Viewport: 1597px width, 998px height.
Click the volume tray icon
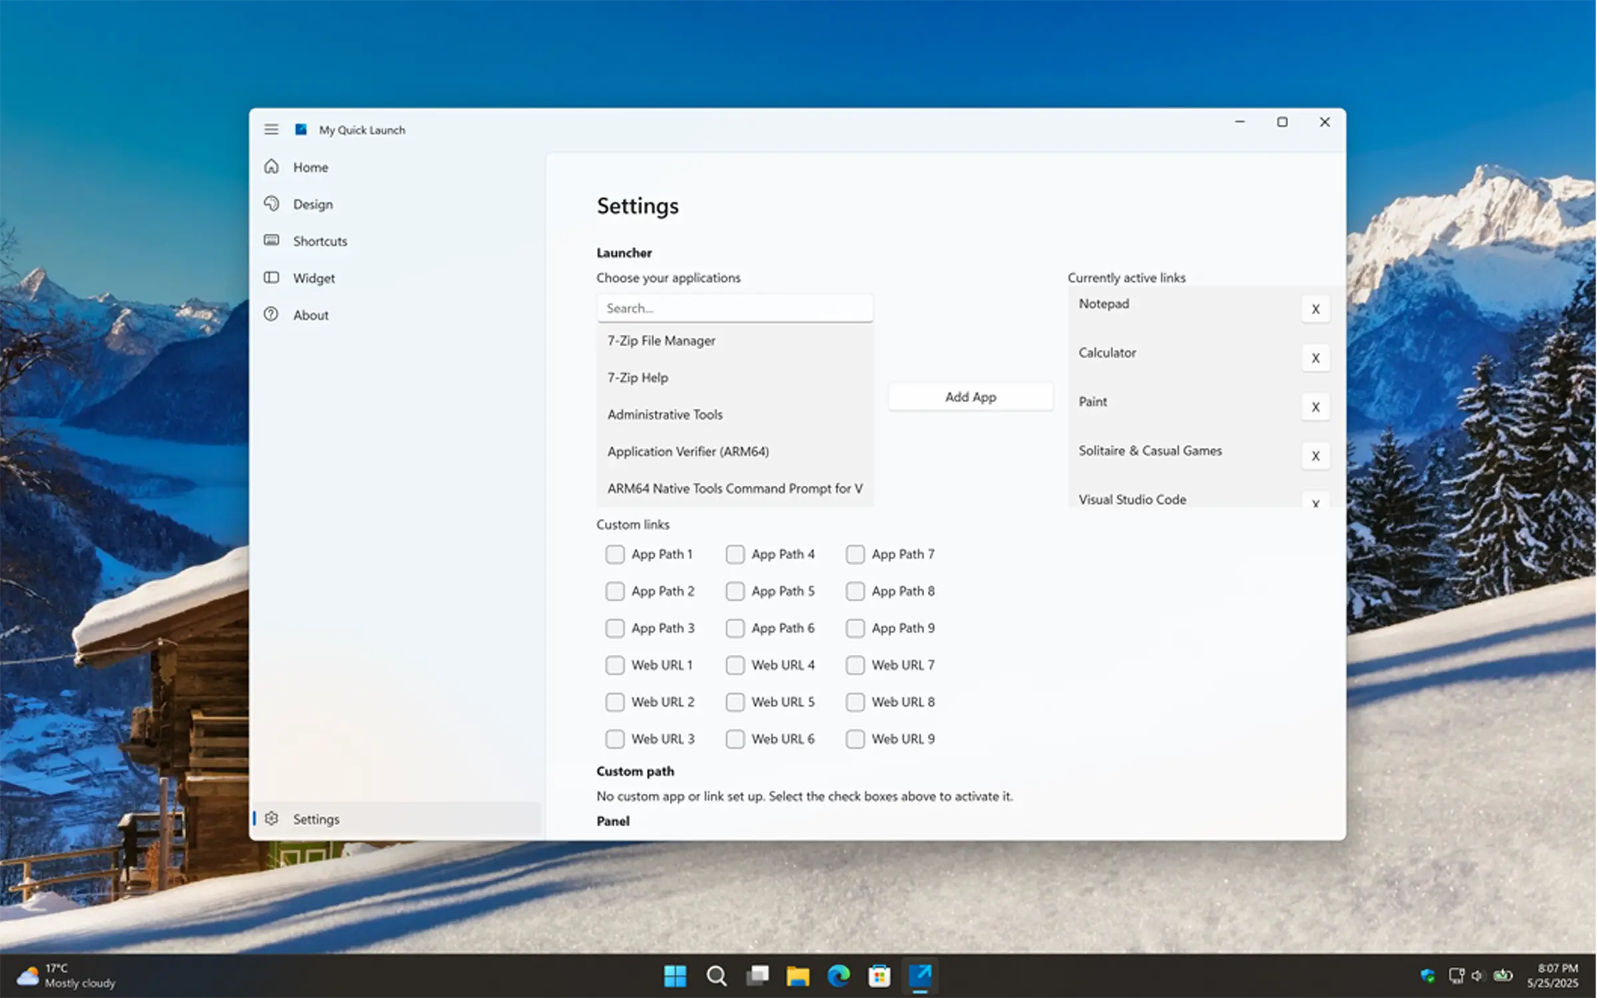1477,976
